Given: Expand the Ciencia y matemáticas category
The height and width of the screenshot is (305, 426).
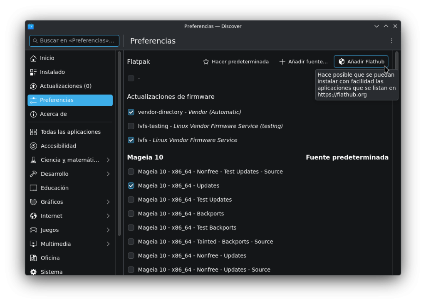Looking at the screenshot, I should [108, 160].
